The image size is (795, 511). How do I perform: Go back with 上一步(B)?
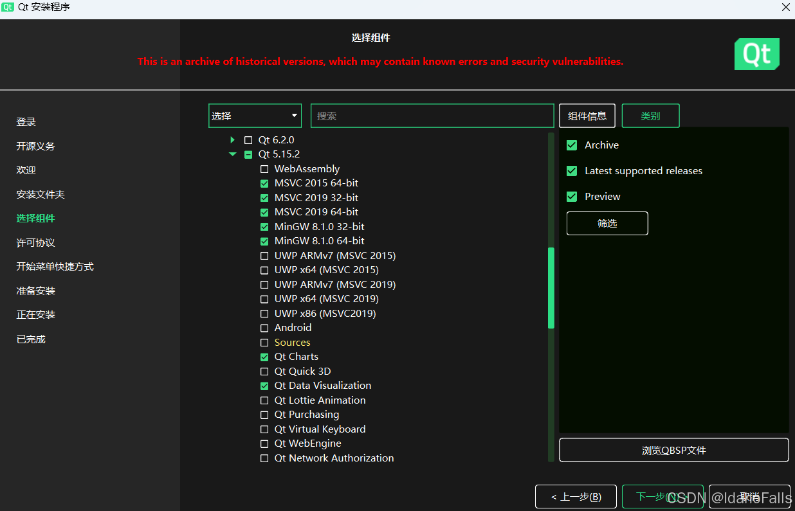576,497
